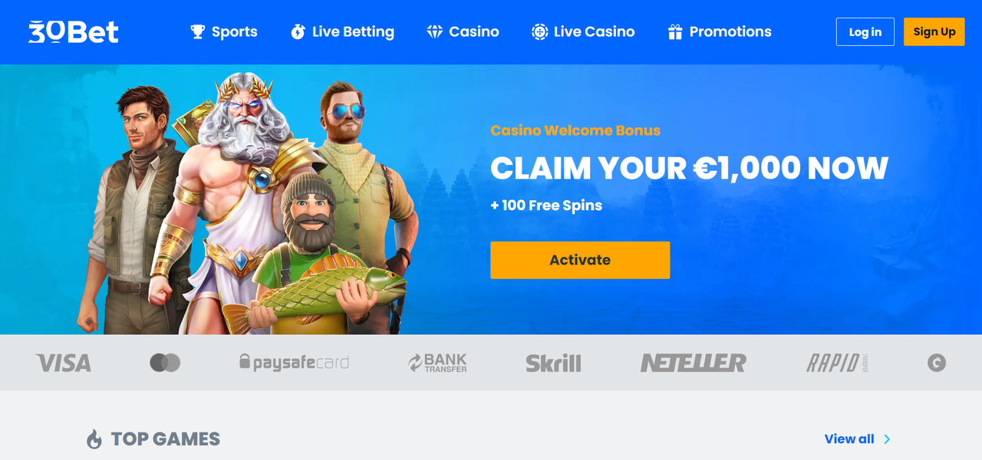Click the Log in button
This screenshot has height=460, width=982.
865,31
